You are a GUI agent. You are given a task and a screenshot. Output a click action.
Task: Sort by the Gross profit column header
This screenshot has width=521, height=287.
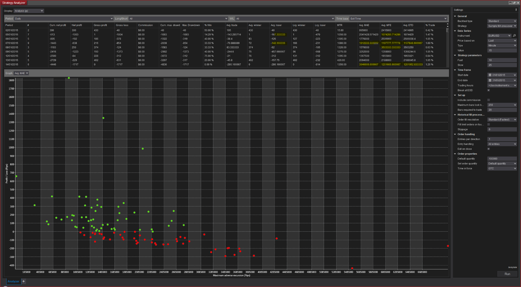(104, 25)
